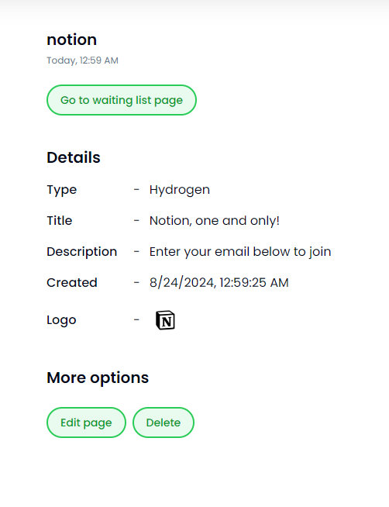Open the Go to waiting list page button

(x=122, y=100)
